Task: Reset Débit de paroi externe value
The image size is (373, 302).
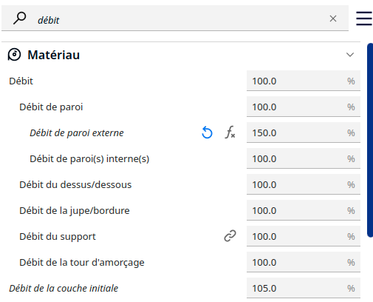Action: (207, 132)
